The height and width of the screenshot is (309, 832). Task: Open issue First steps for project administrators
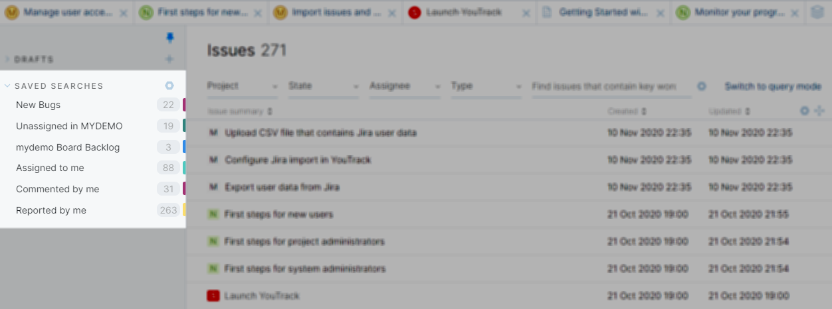point(304,241)
